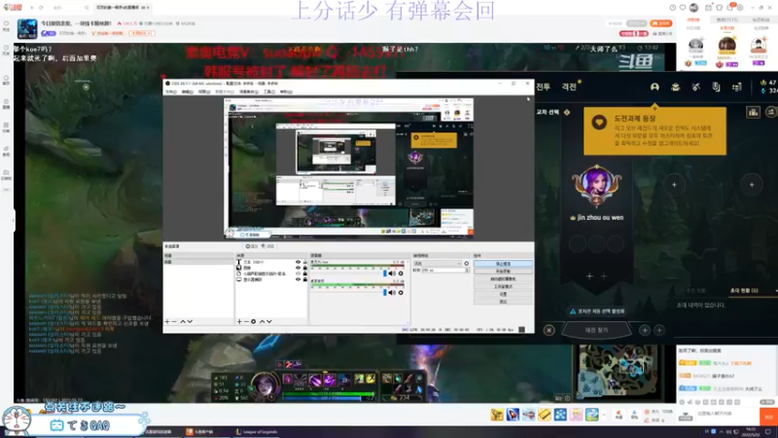Show hidden Windows system tray icons
This screenshot has width=778, height=438.
pos(721,432)
